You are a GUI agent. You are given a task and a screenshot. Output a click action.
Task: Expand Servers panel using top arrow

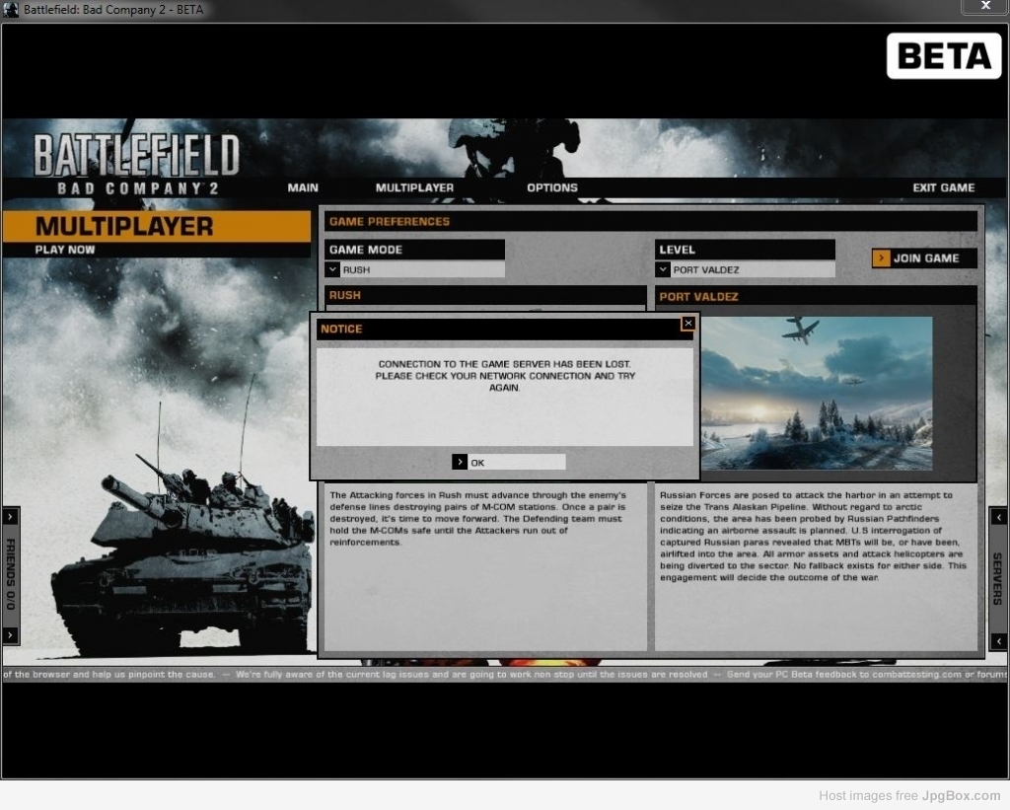pos(998,517)
